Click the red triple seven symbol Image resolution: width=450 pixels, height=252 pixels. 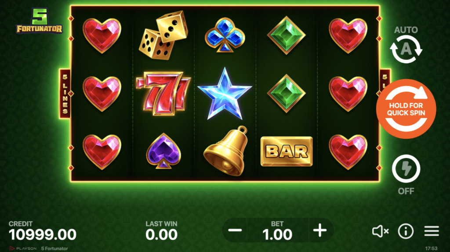pyautogui.click(x=163, y=93)
